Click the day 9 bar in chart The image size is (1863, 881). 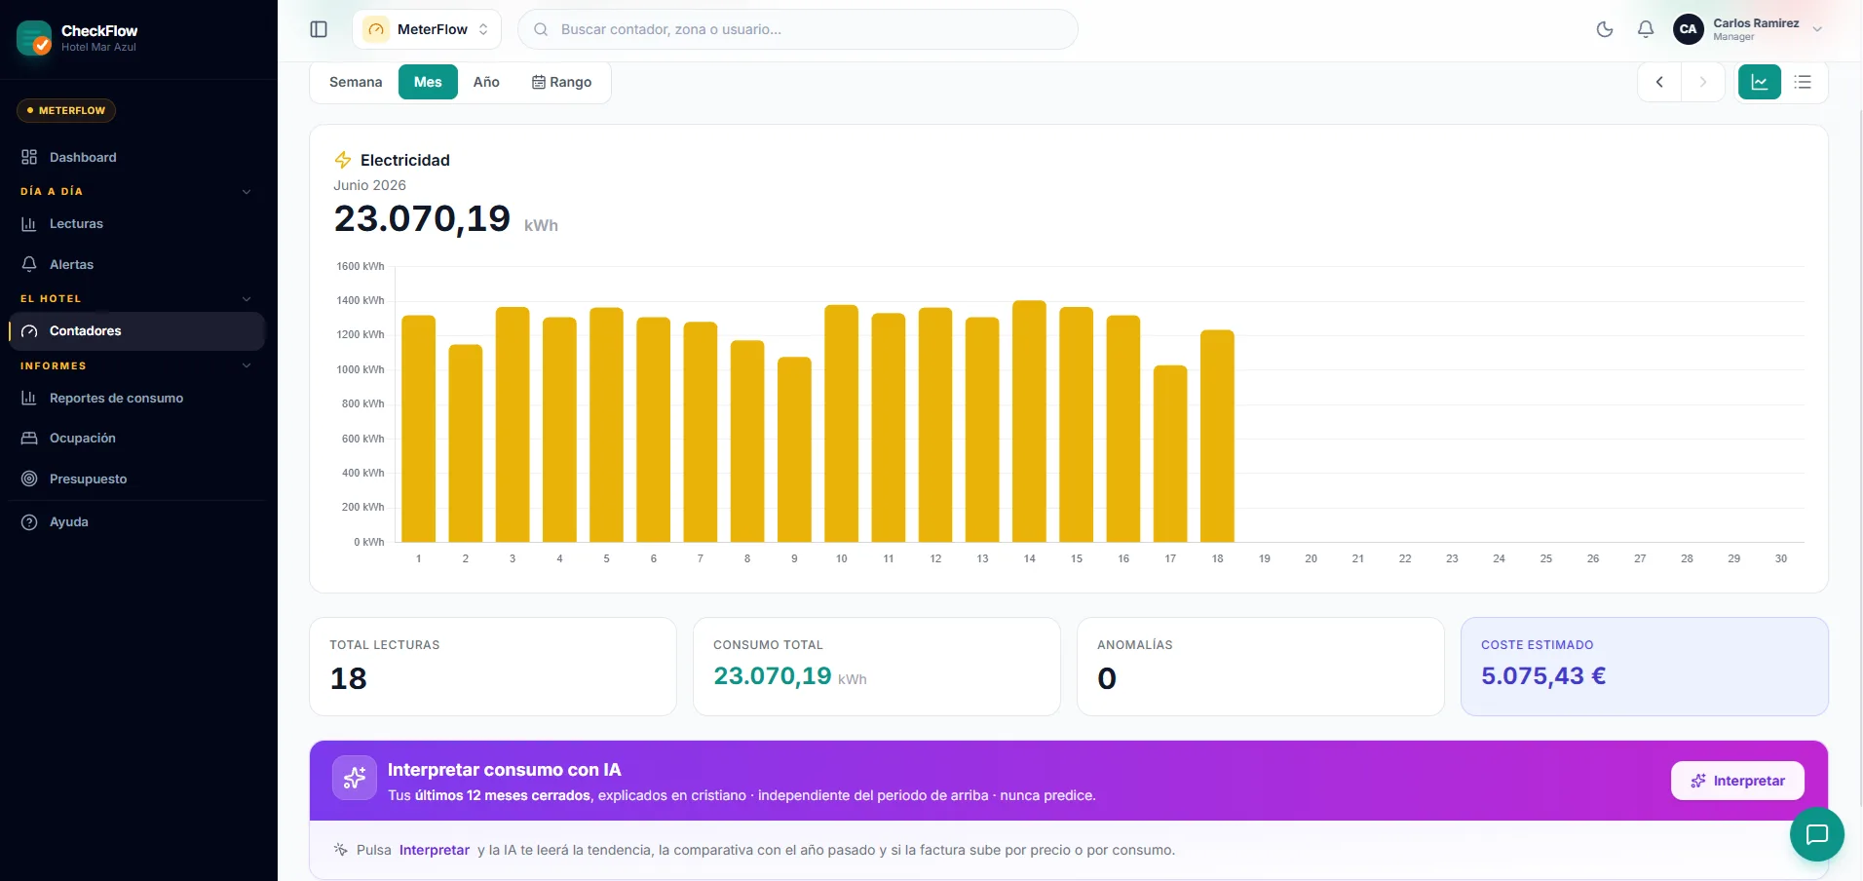[x=794, y=449]
